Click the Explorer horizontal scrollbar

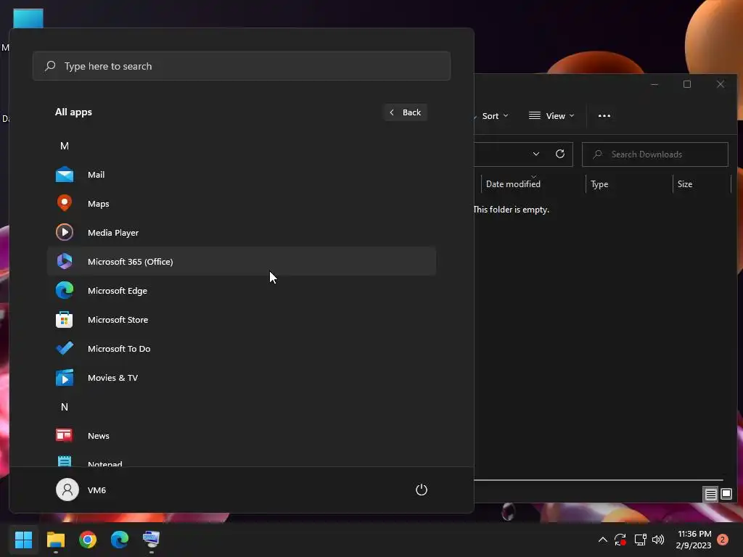coord(599,480)
